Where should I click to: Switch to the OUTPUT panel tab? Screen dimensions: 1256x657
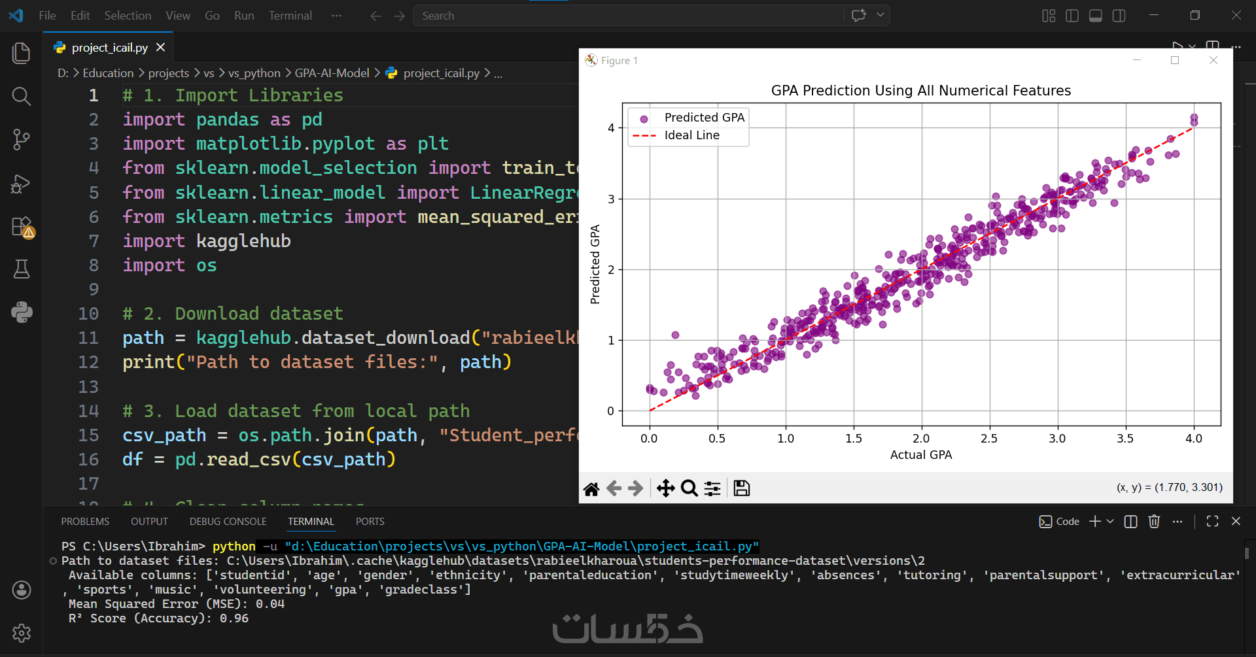(149, 522)
